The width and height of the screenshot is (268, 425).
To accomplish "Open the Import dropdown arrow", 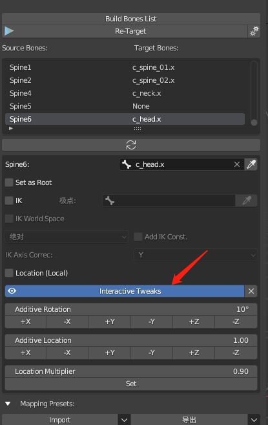I will pyautogui.click(x=124, y=420).
